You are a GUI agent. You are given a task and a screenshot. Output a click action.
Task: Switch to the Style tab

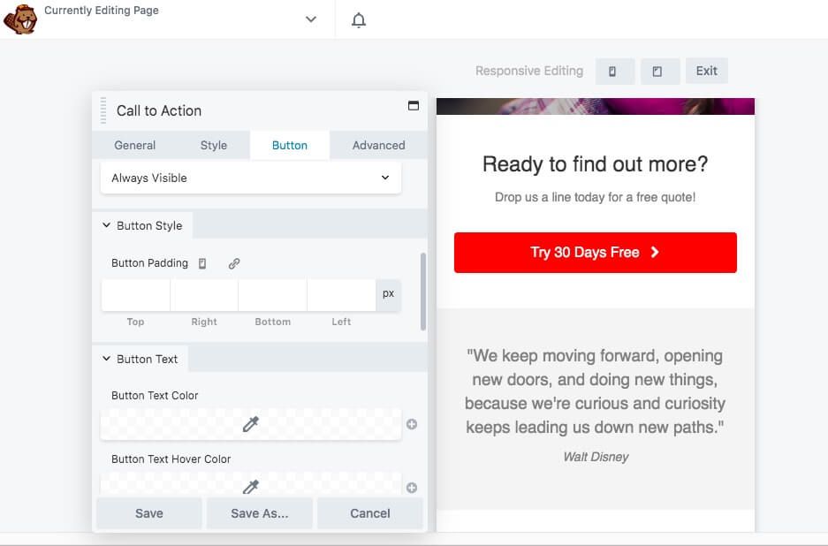[213, 145]
